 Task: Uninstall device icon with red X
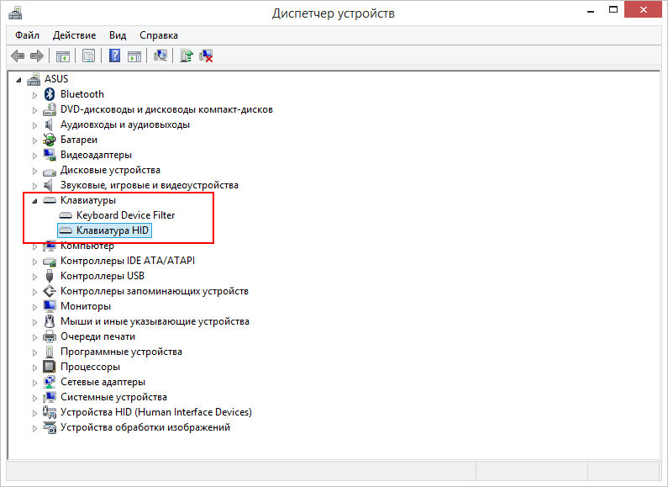click(206, 56)
